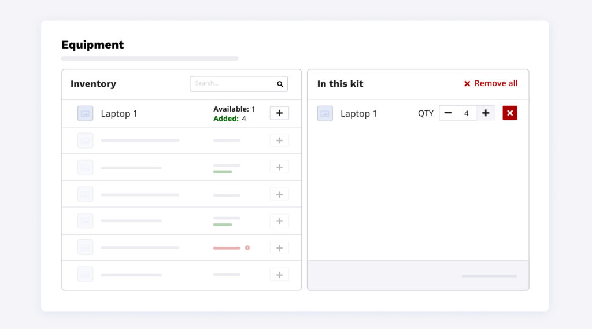Decrease Laptop 1 quantity with the minus button

coord(448,113)
